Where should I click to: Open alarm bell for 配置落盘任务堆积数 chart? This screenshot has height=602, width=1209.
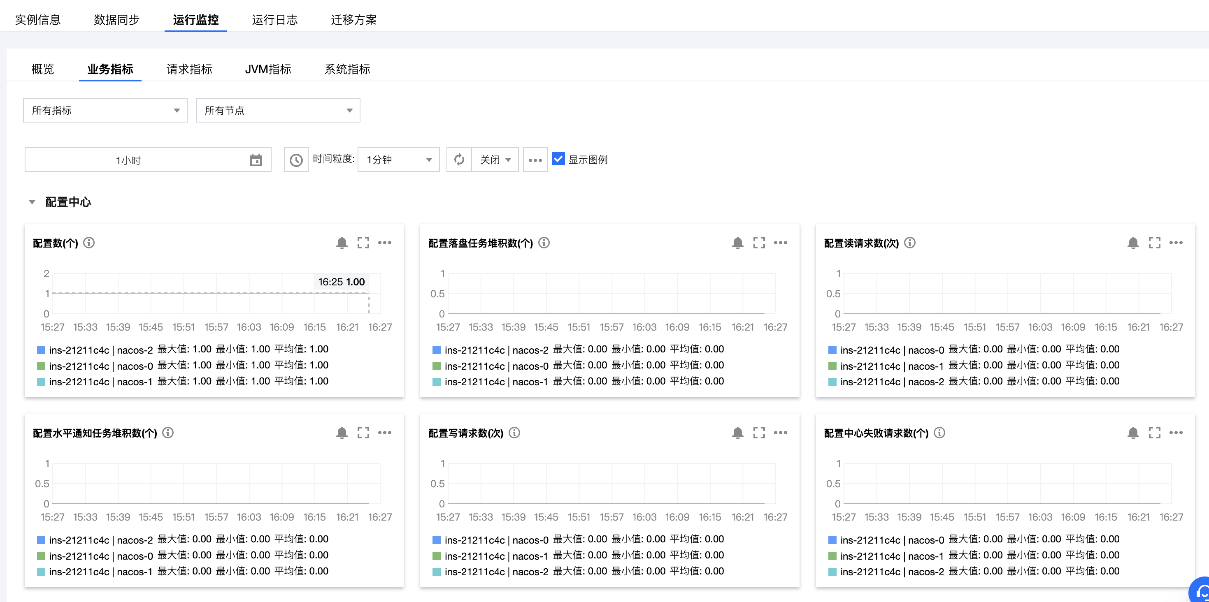[x=737, y=243]
